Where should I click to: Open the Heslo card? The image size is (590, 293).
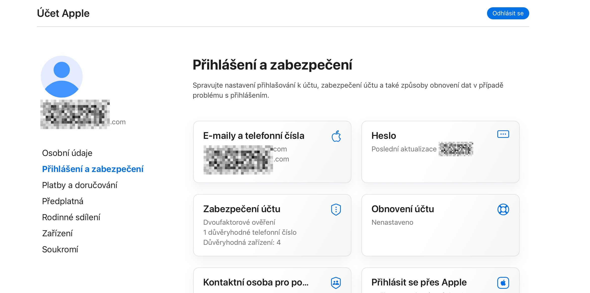coord(441,151)
